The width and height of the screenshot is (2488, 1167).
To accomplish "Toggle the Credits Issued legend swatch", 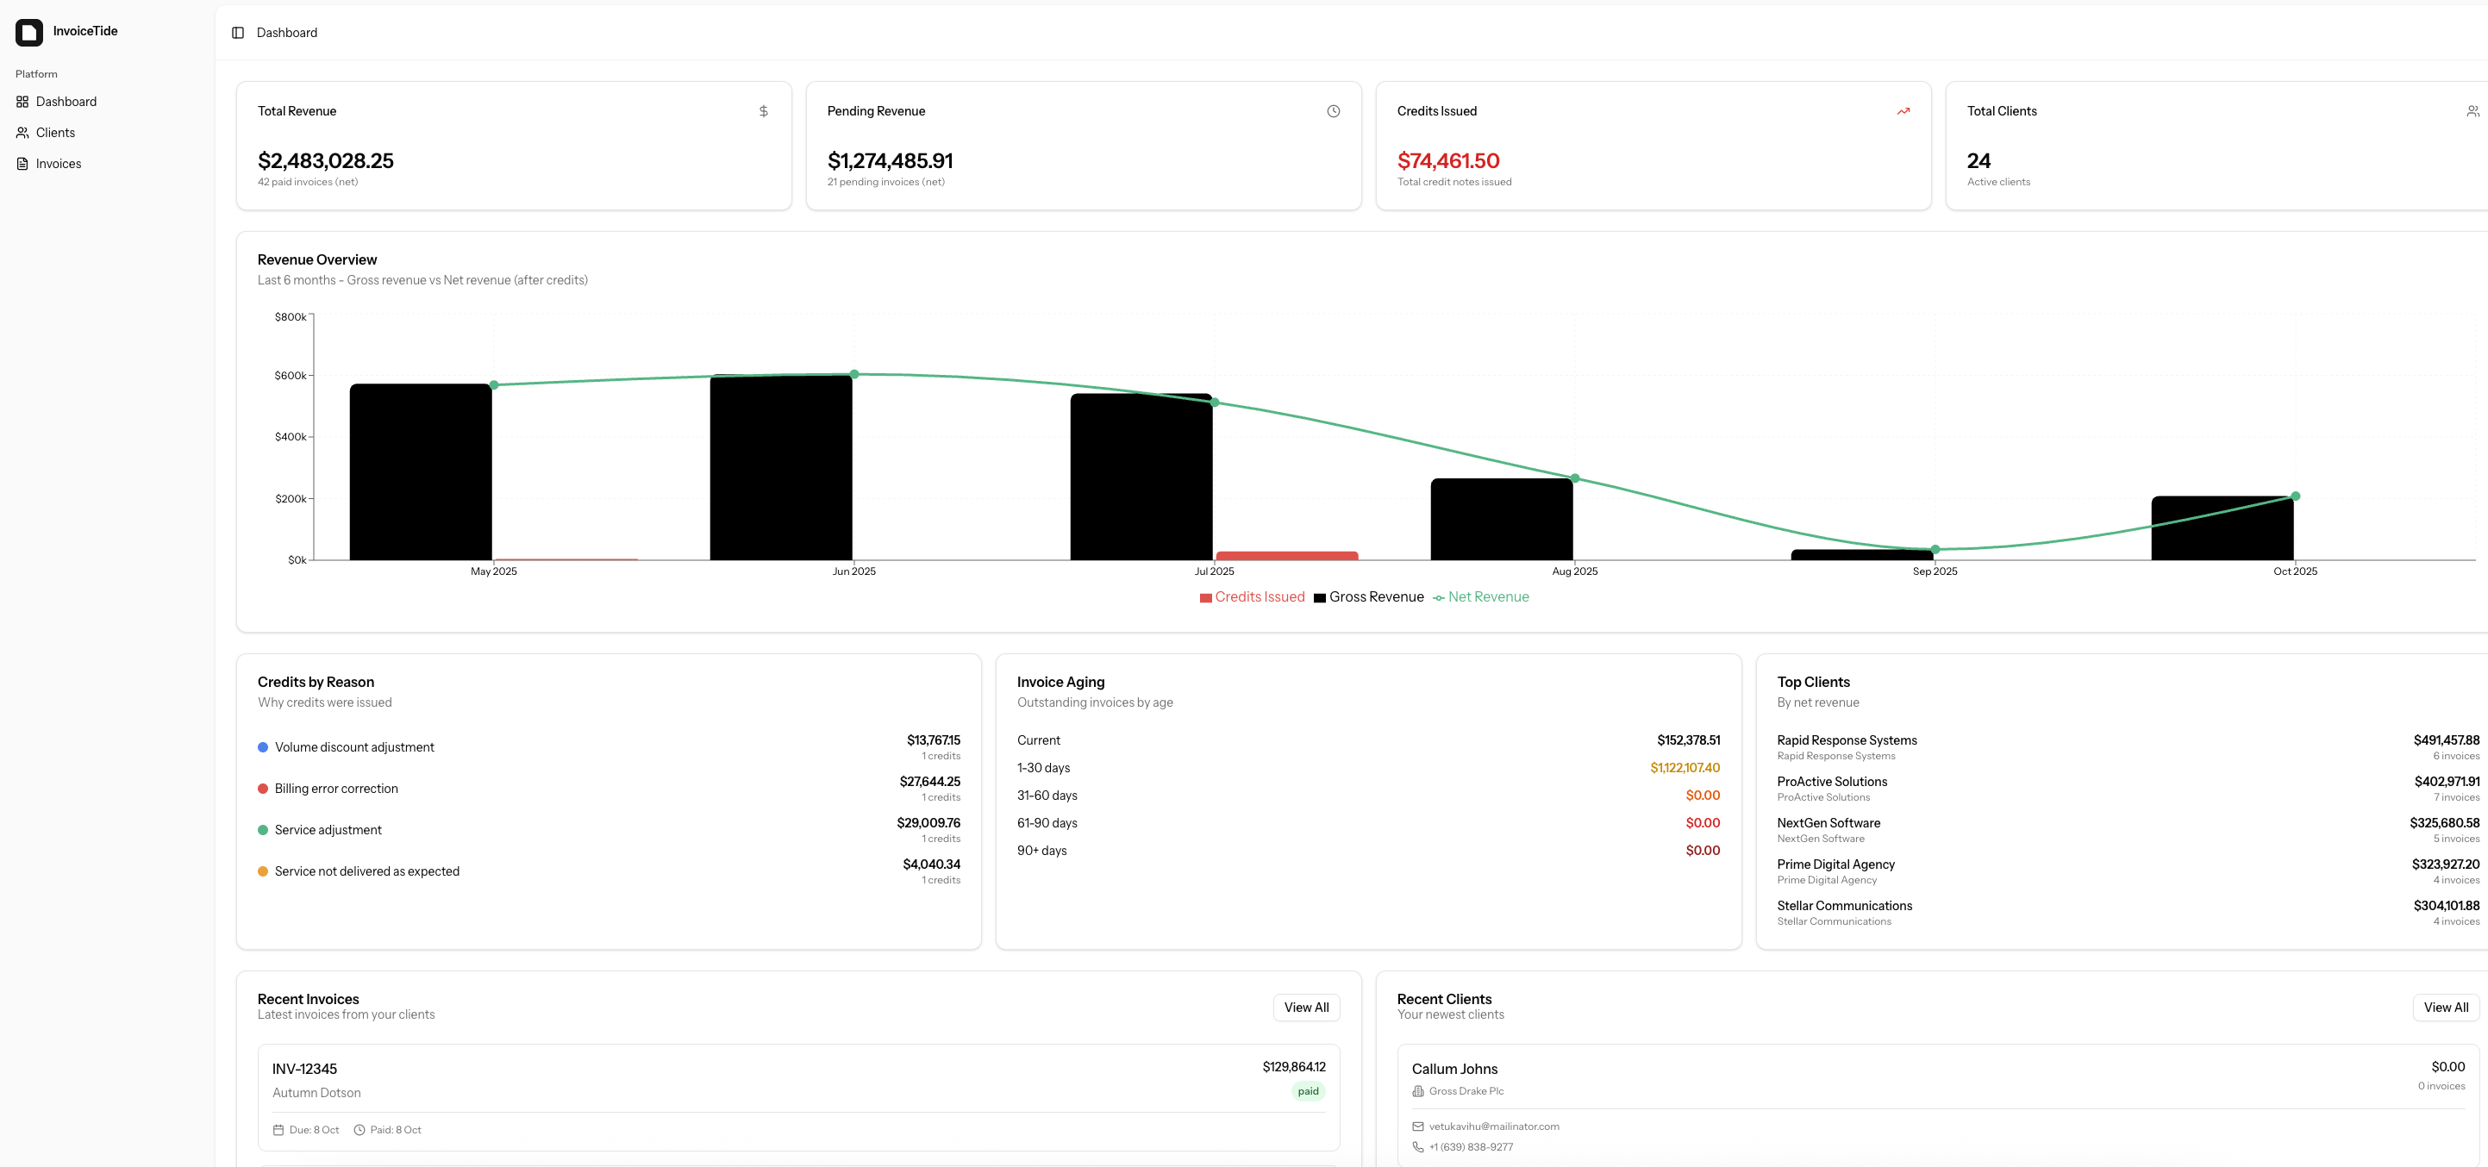I will click(1205, 597).
